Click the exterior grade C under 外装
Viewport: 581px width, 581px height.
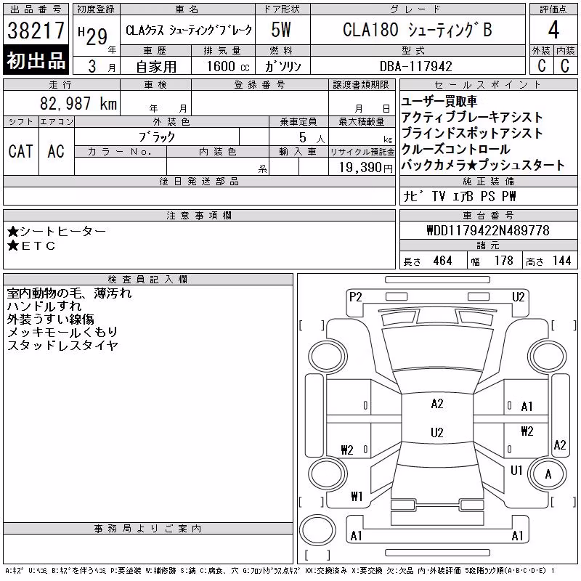[x=541, y=66]
